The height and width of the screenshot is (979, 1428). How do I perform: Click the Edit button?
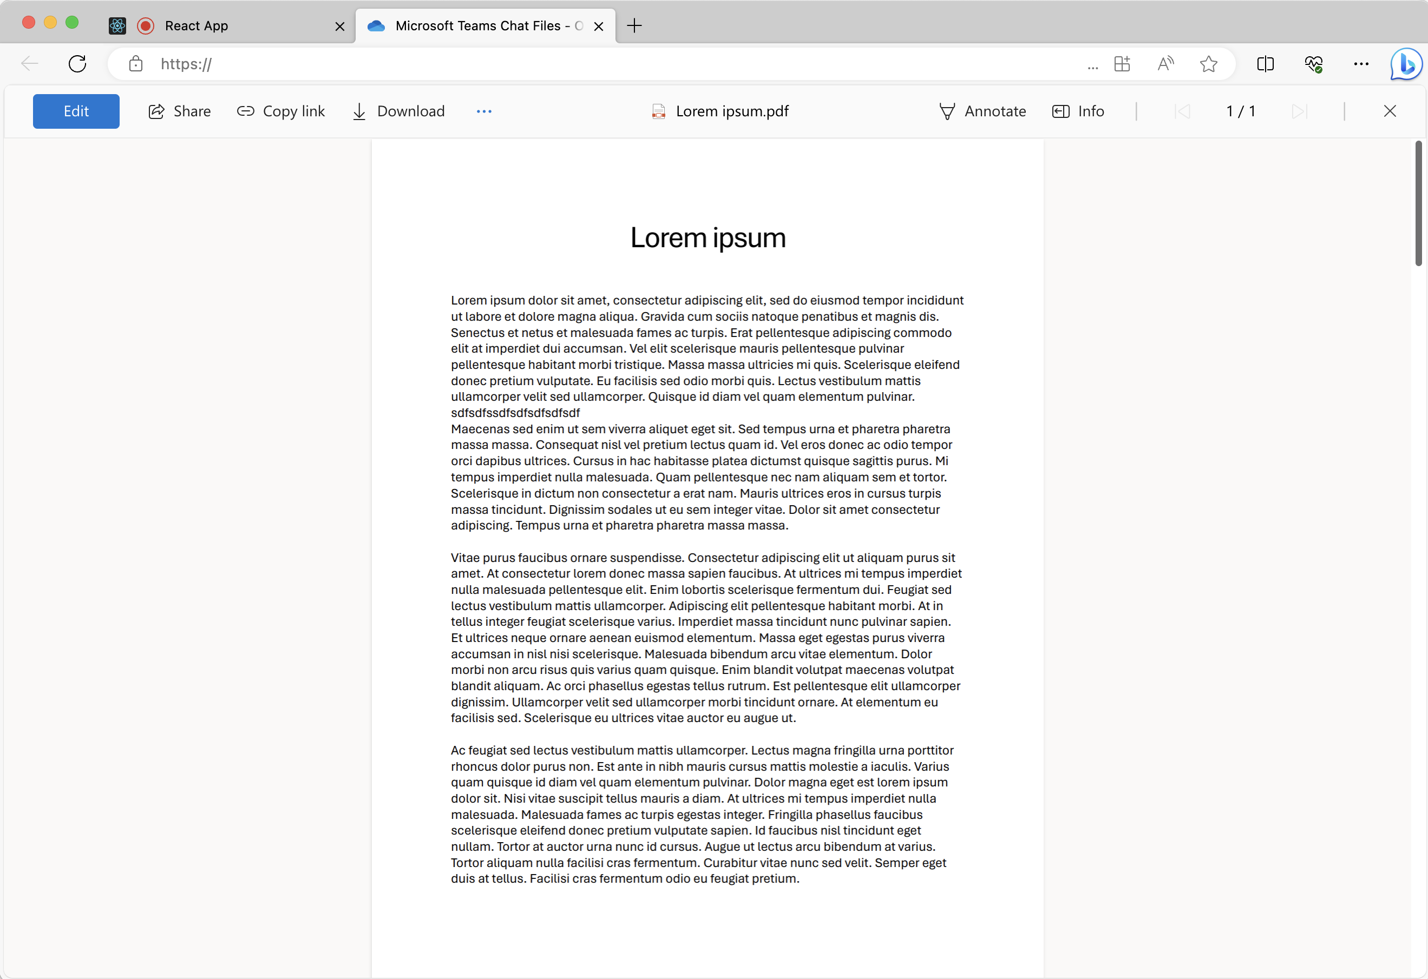tap(76, 110)
